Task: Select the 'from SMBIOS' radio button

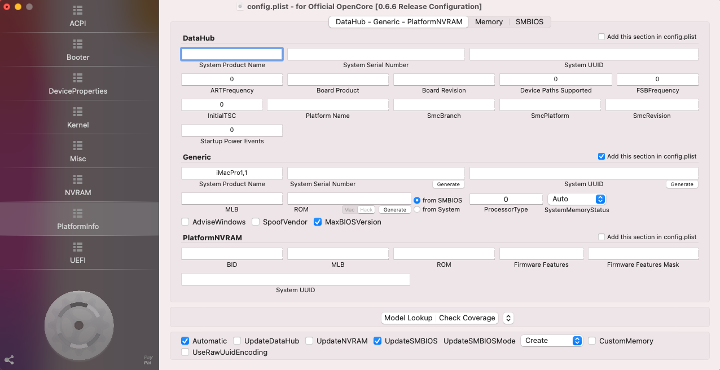Action: pyautogui.click(x=417, y=200)
